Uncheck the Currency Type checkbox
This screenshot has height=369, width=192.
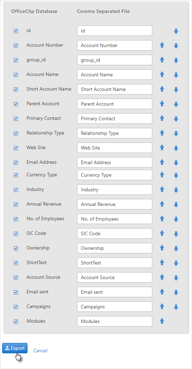point(16,175)
